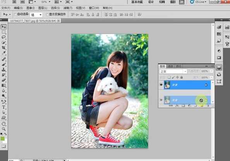The image size is (230, 161).
Task: Select the Path Selection tool
Action: 3,112
